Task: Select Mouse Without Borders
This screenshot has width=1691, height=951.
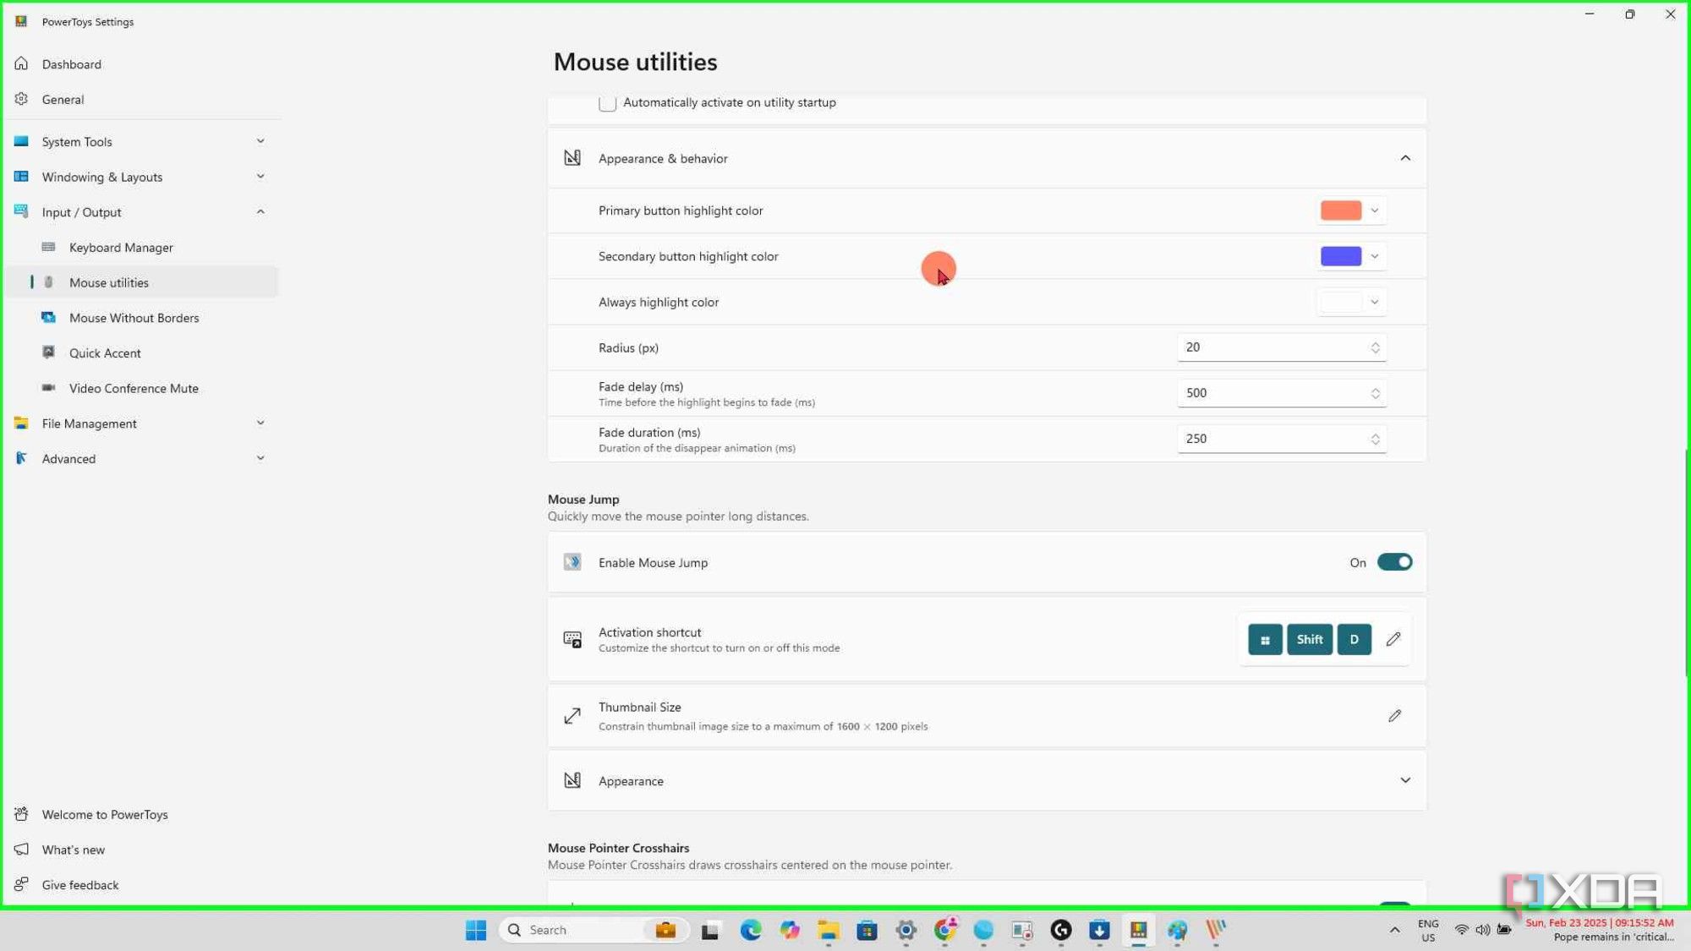Action: (142, 318)
